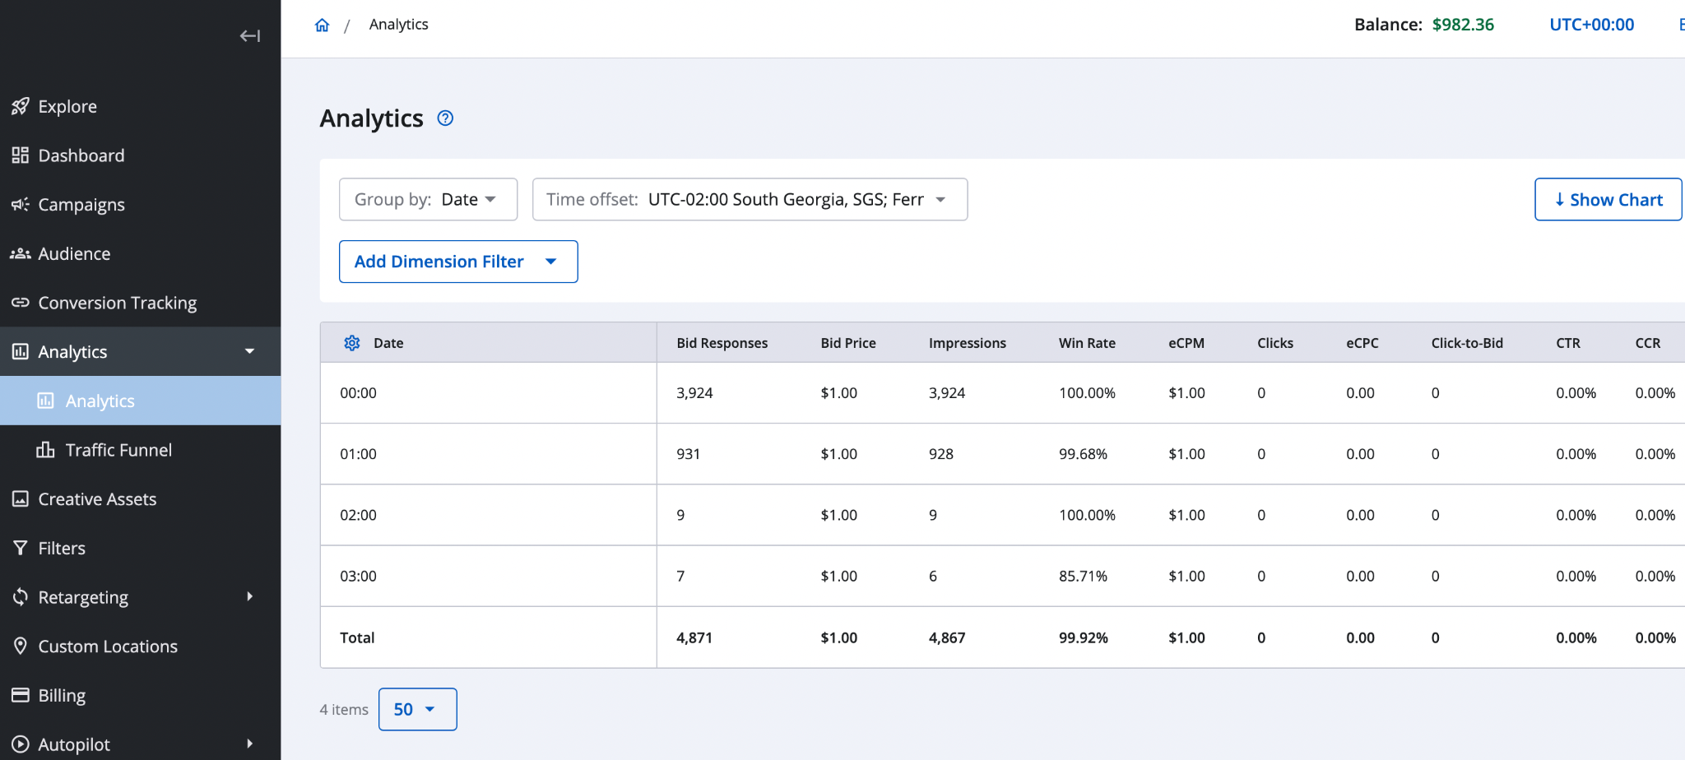
Task: Click the Custom Locations pin icon
Action: [21, 646]
